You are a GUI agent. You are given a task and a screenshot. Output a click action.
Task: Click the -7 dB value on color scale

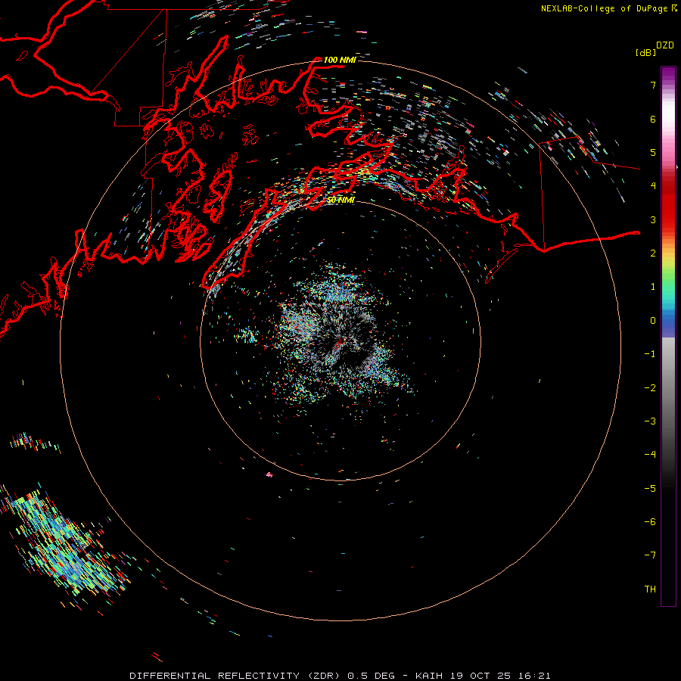tap(650, 555)
